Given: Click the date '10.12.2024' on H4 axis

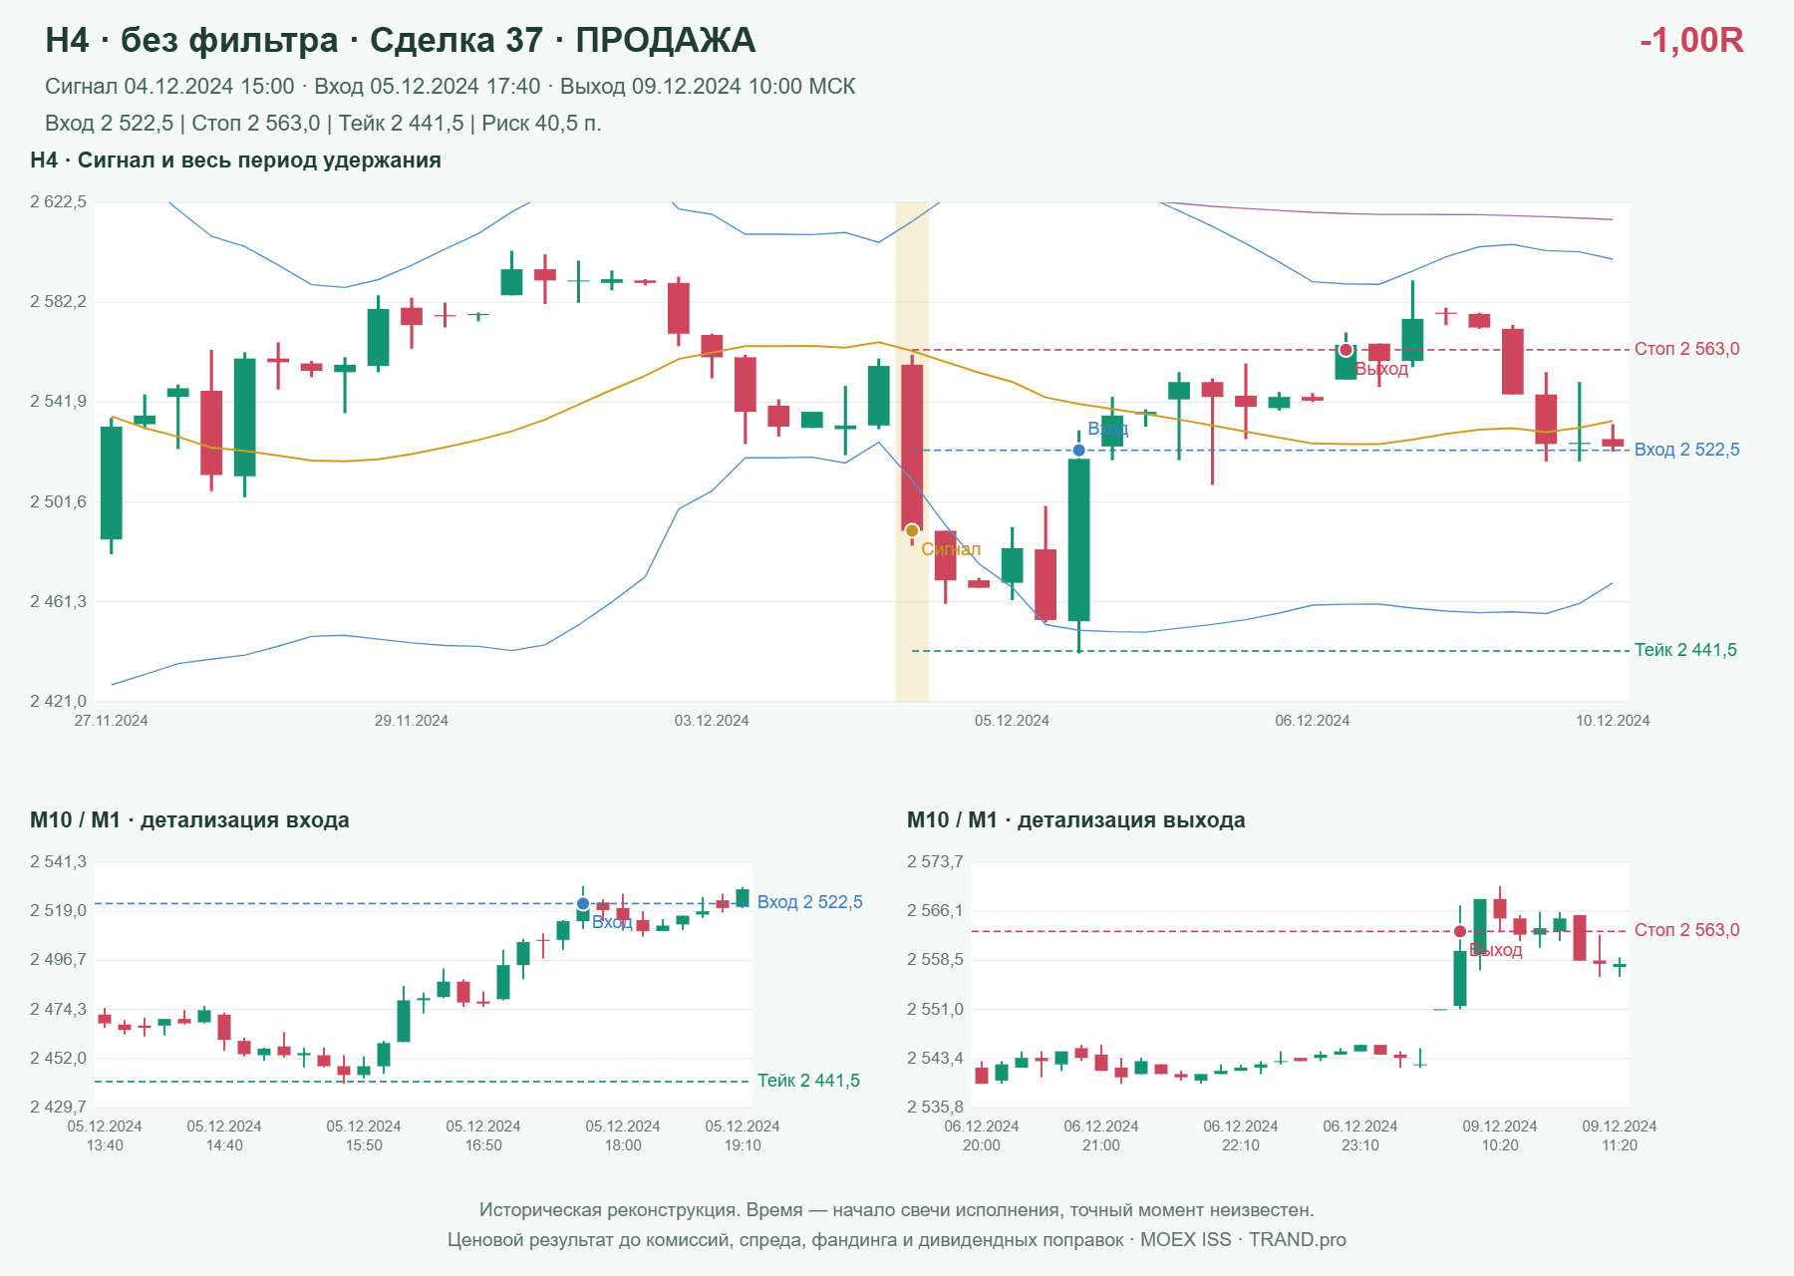Looking at the screenshot, I should pyautogui.click(x=1613, y=721).
